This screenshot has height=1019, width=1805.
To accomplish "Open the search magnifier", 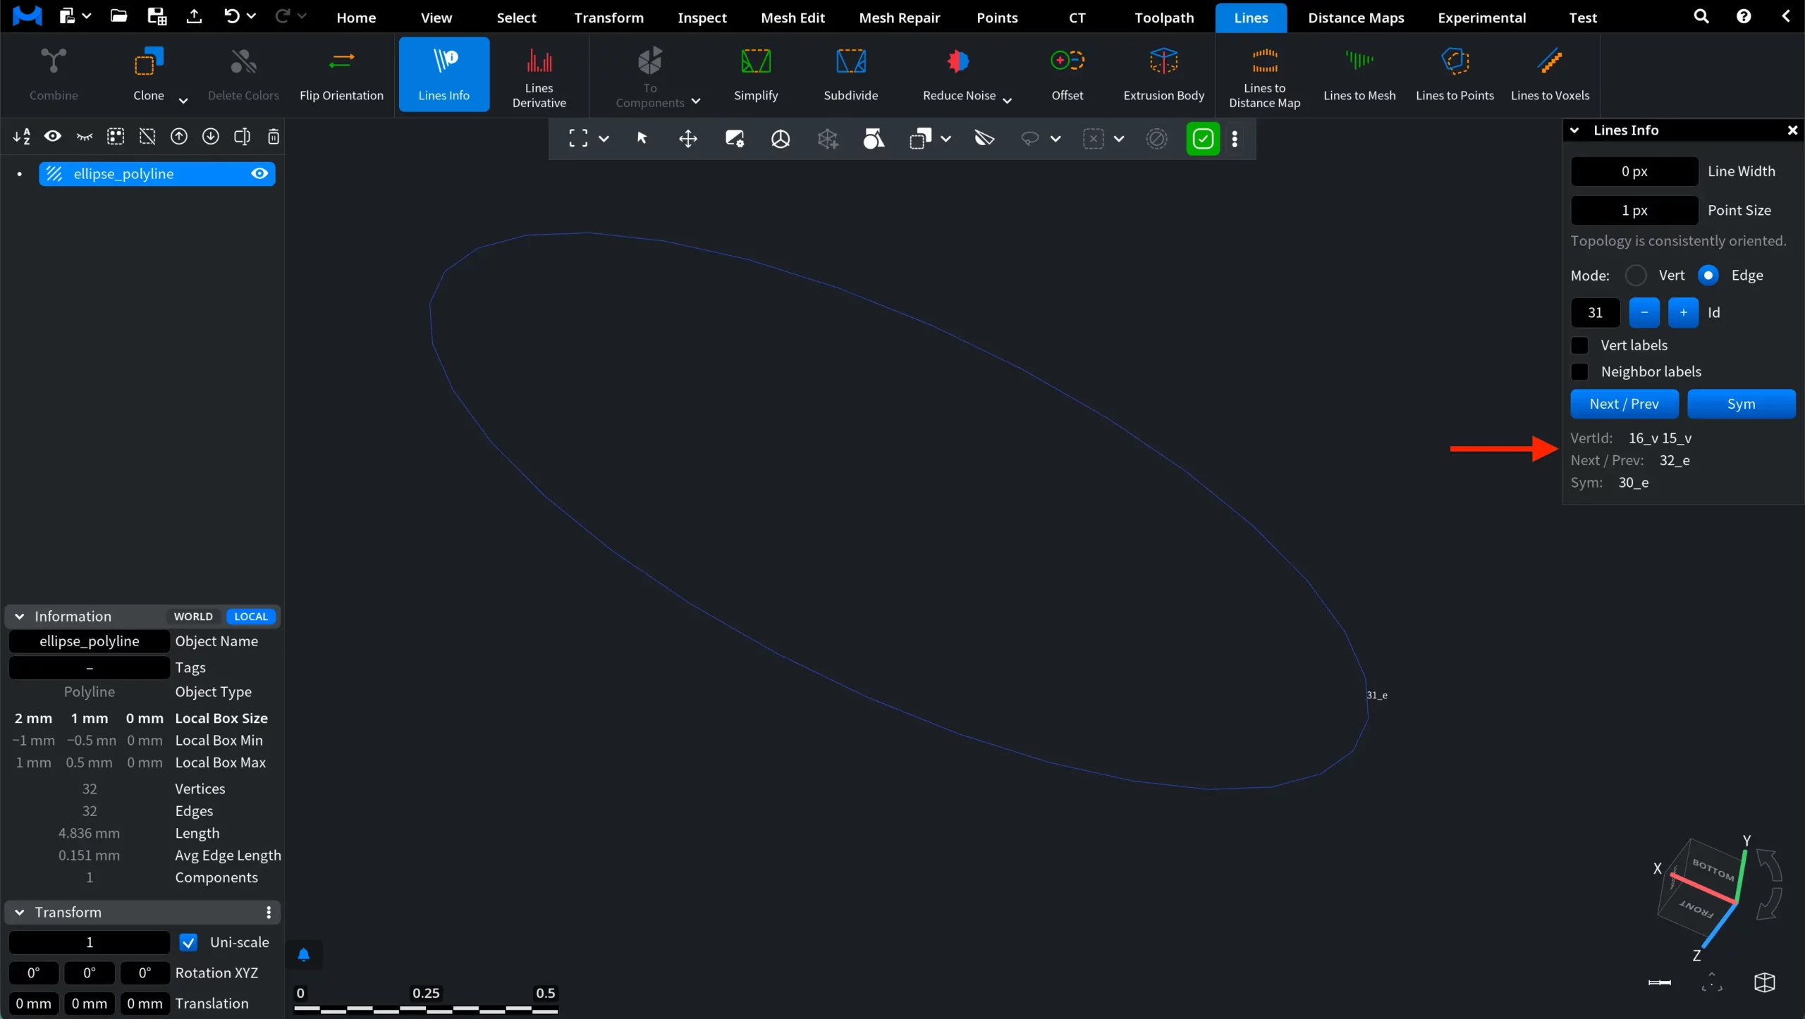I will point(1701,16).
